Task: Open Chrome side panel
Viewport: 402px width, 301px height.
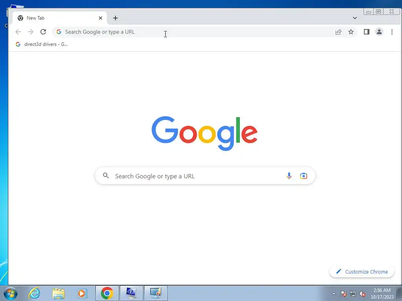Action: [367, 32]
